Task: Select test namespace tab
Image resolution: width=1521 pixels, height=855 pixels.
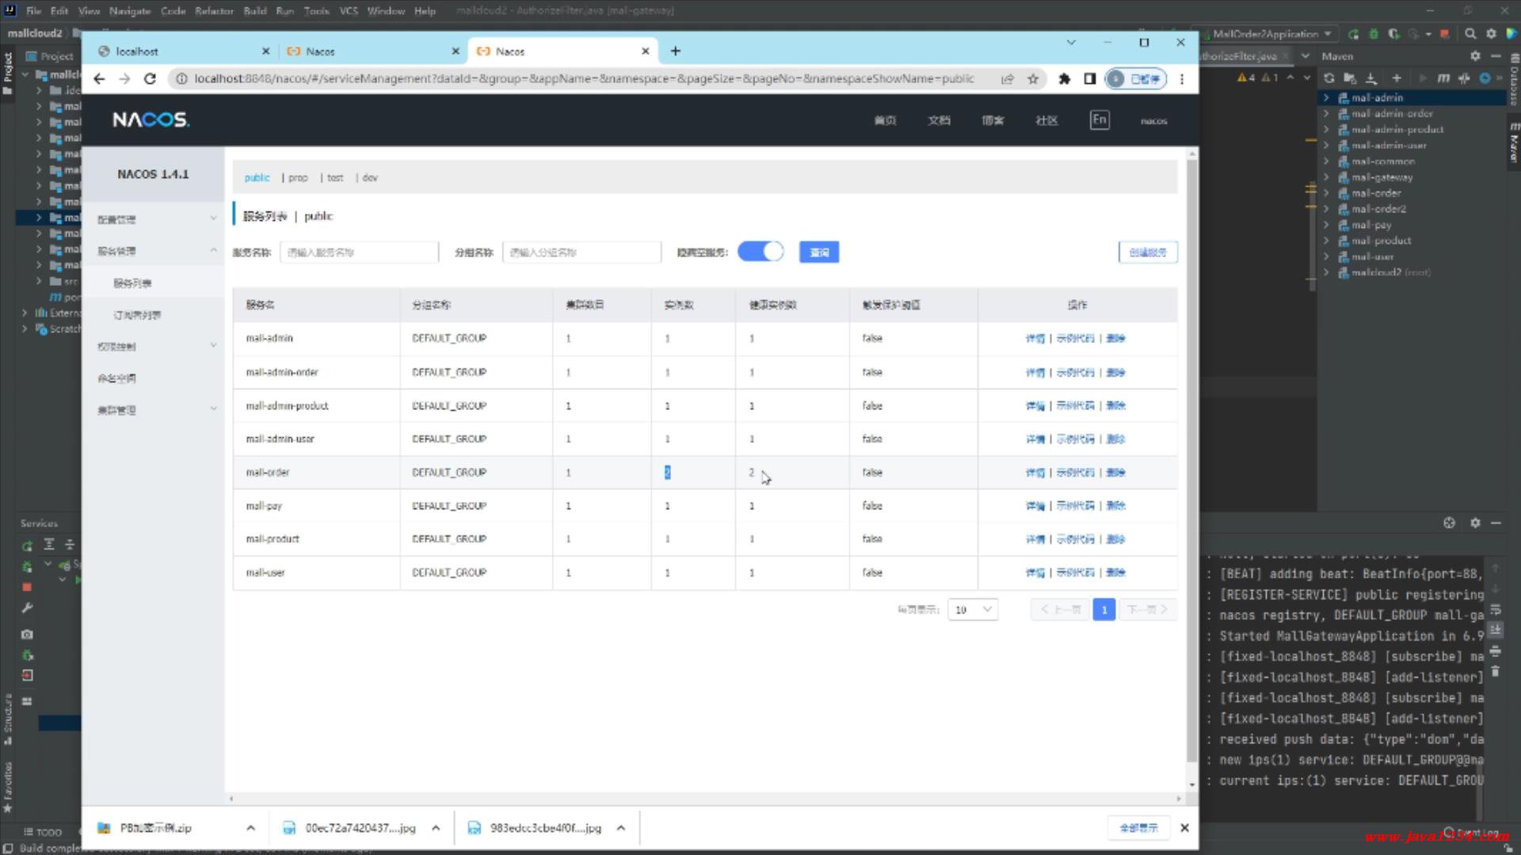Action: (335, 177)
